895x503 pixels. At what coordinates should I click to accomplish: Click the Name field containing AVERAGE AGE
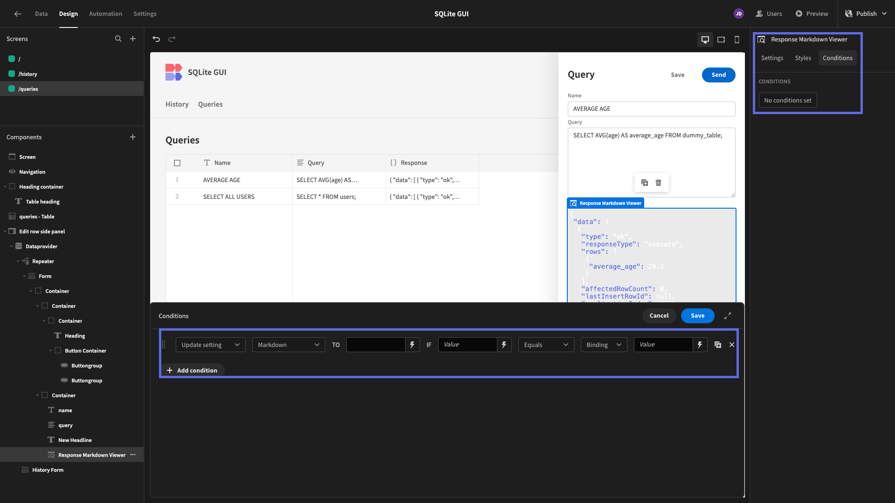[x=652, y=109]
